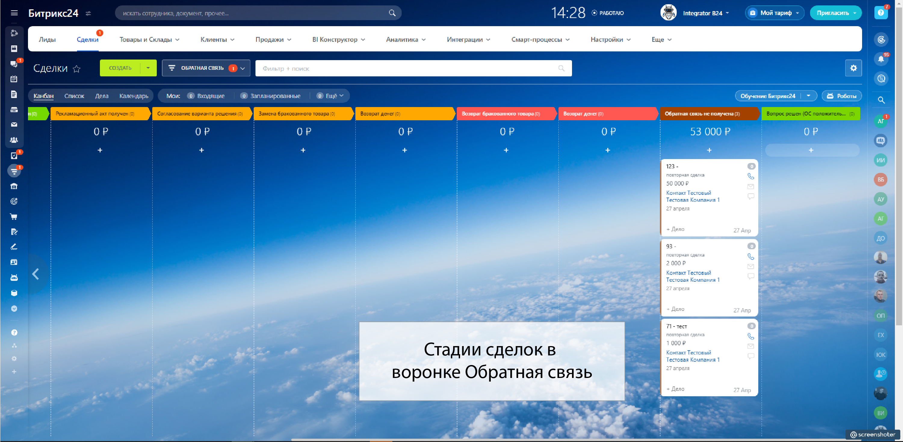Open notifications bell in right panel
Screen dimensions: 903x442
coord(880,59)
